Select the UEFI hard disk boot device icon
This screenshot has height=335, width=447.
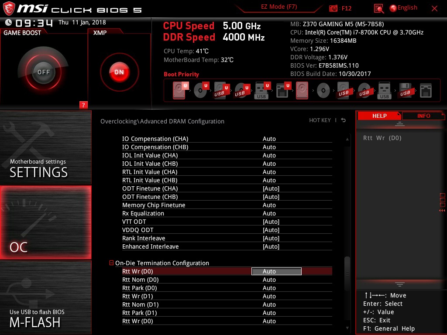pyautogui.click(x=180, y=90)
